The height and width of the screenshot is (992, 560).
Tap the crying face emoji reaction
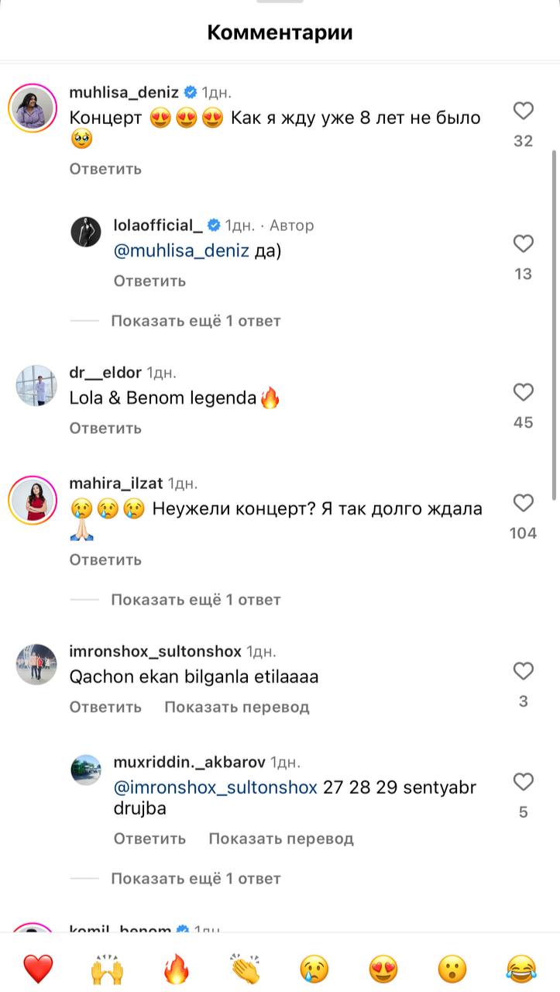(314, 969)
